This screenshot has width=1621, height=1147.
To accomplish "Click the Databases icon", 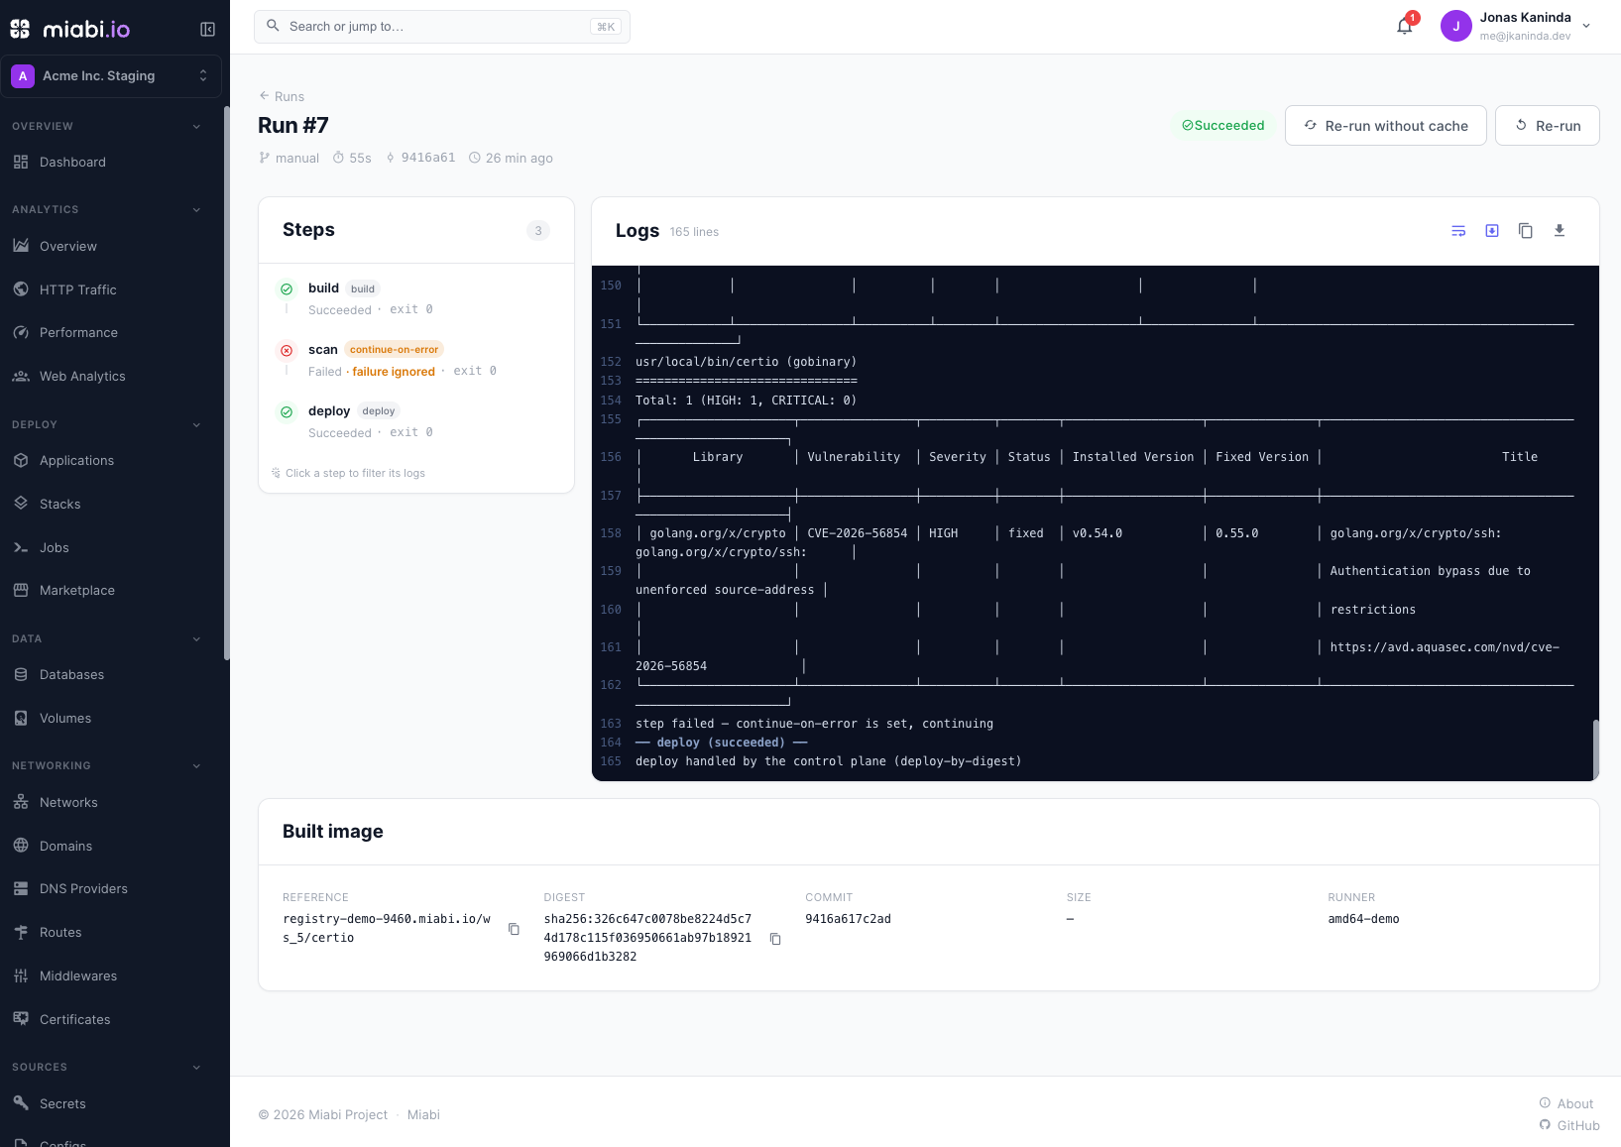I will coord(21,674).
